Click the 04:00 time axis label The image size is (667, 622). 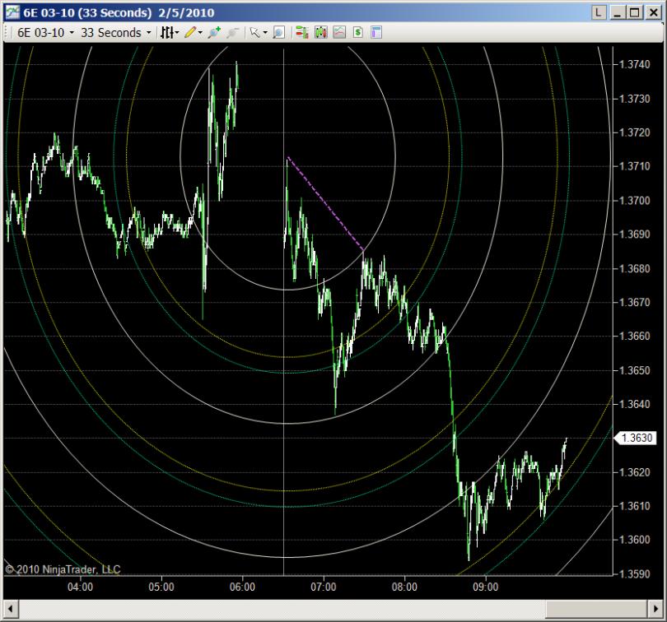80,587
